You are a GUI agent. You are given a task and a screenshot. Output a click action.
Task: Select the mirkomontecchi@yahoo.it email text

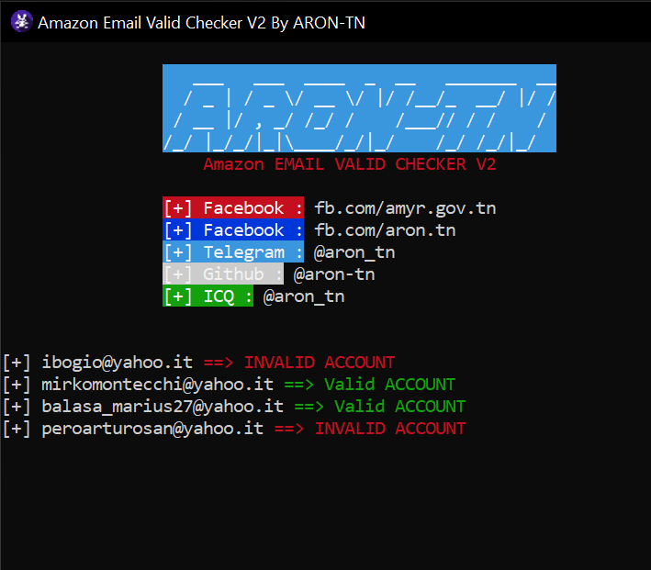coord(157,385)
